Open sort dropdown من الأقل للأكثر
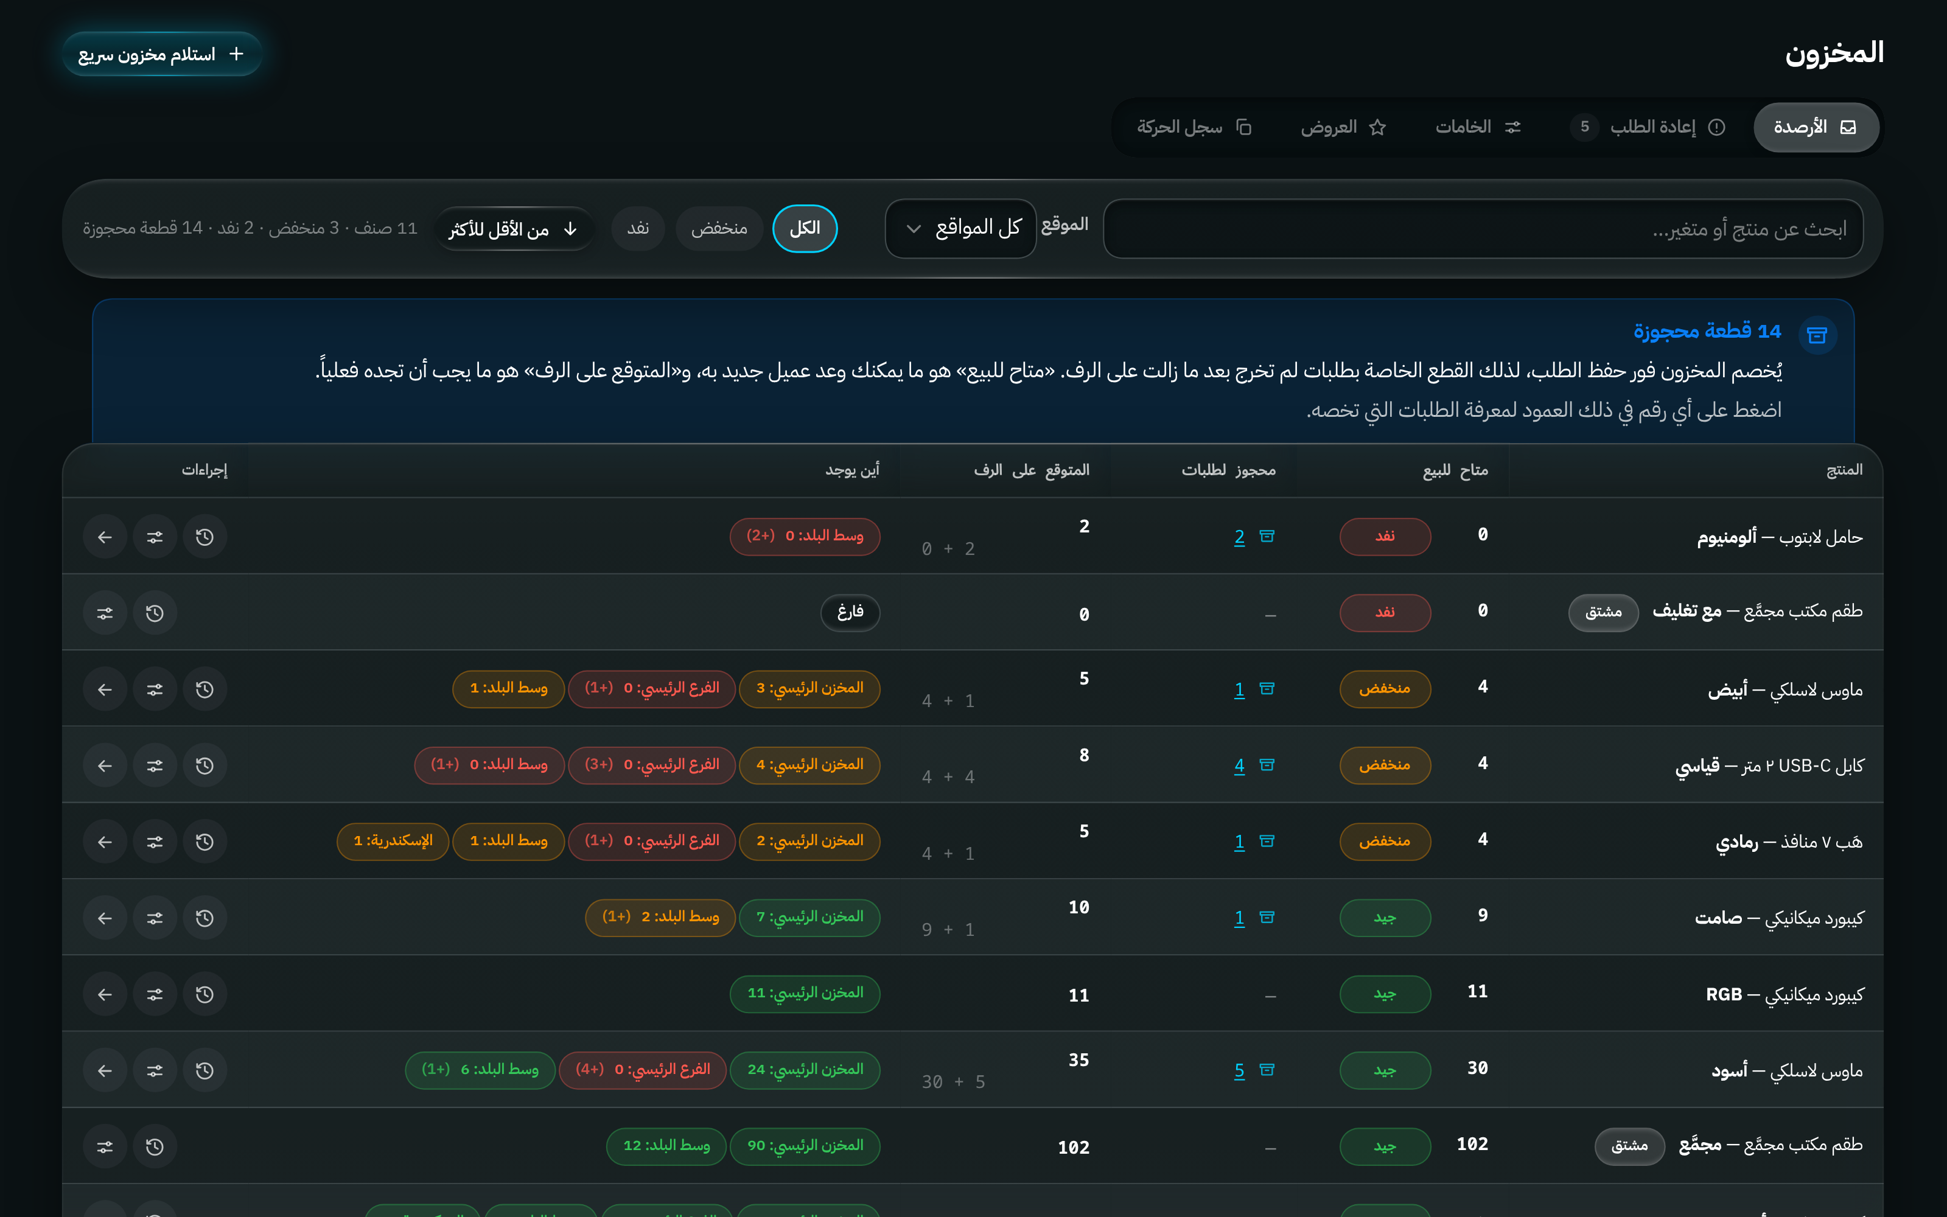This screenshot has width=1947, height=1217. coord(514,229)
